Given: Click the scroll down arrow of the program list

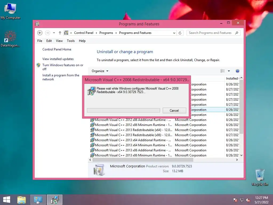Looking at the screenshot, I should tap(241, 155).
